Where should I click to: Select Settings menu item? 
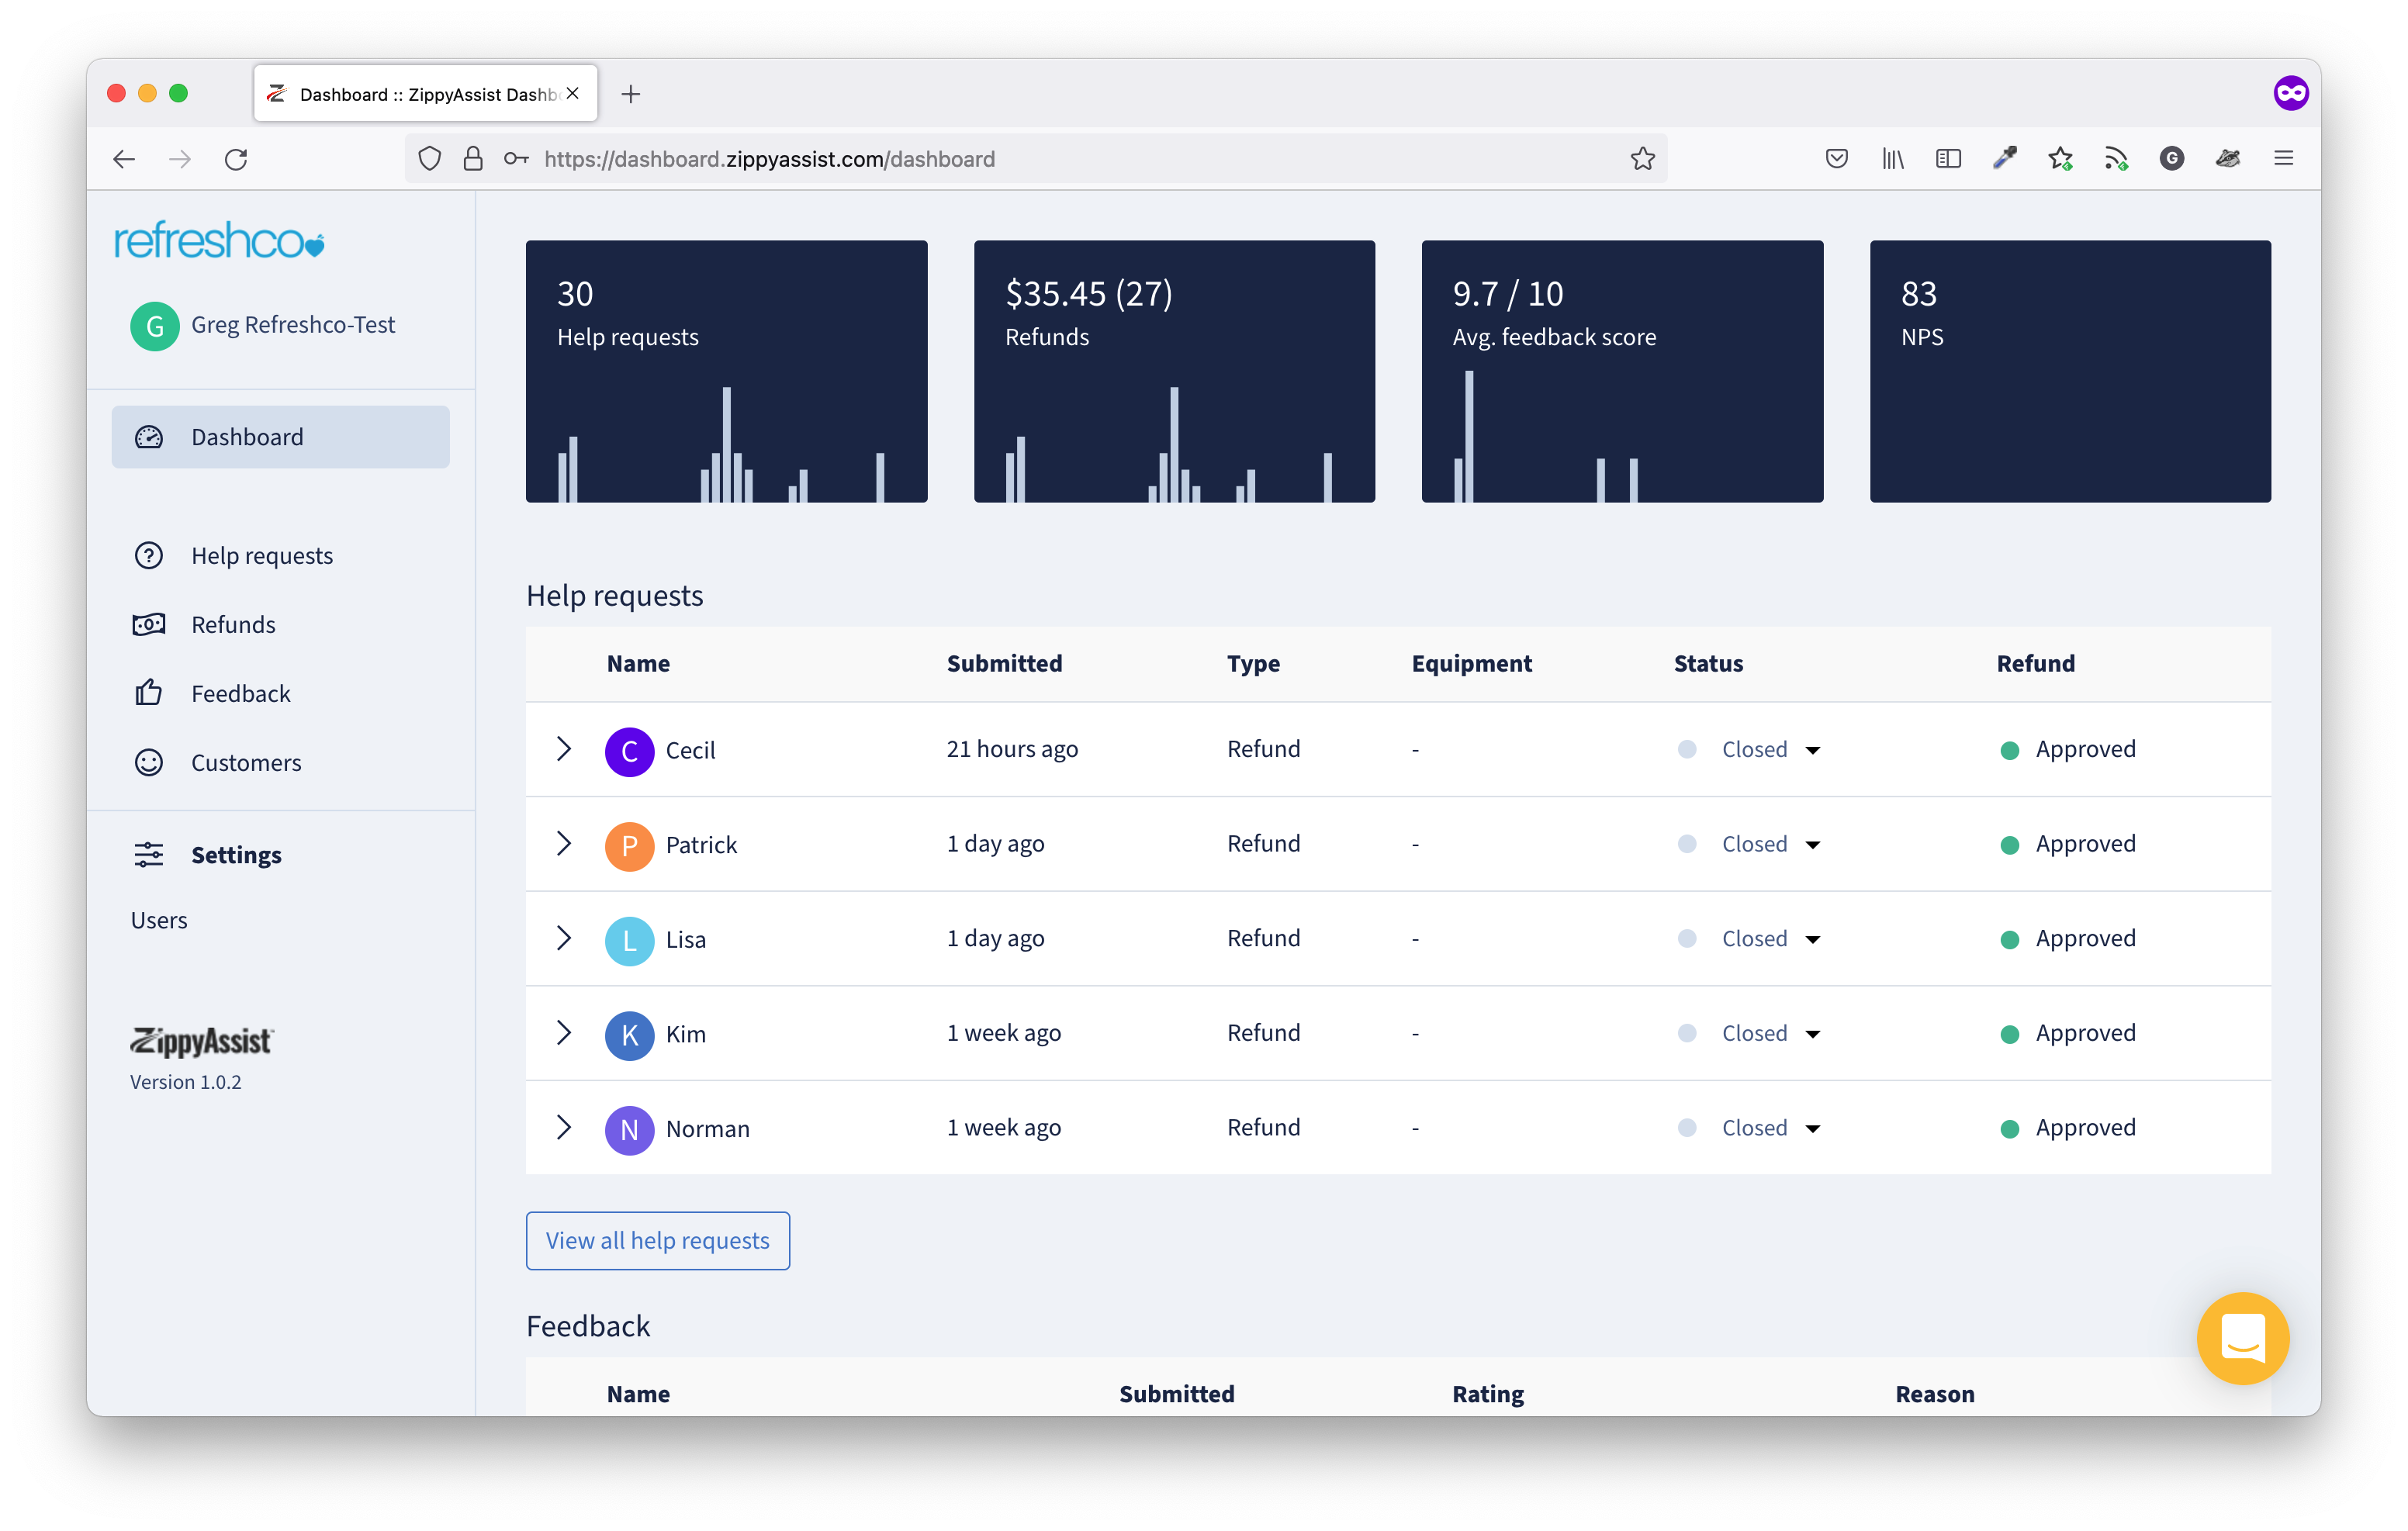coord(237,854)
